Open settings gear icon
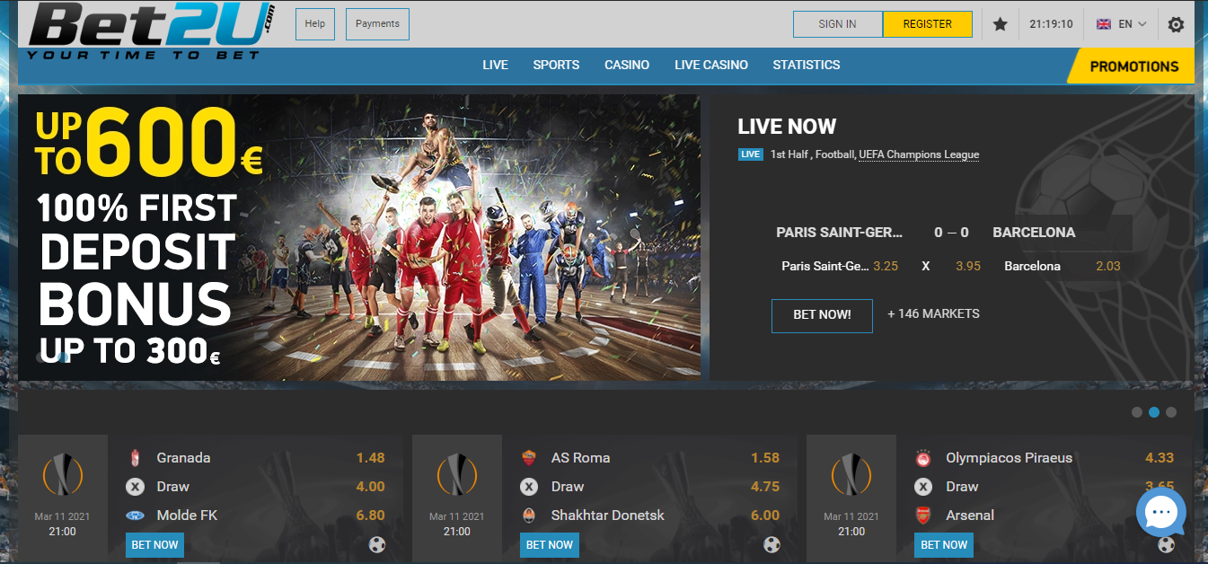The width and height of the screenshot is (1208, 564). tap(1176, 24)
